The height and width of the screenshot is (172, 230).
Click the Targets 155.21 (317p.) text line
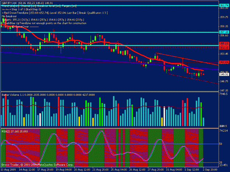click(x=43, y=19)
